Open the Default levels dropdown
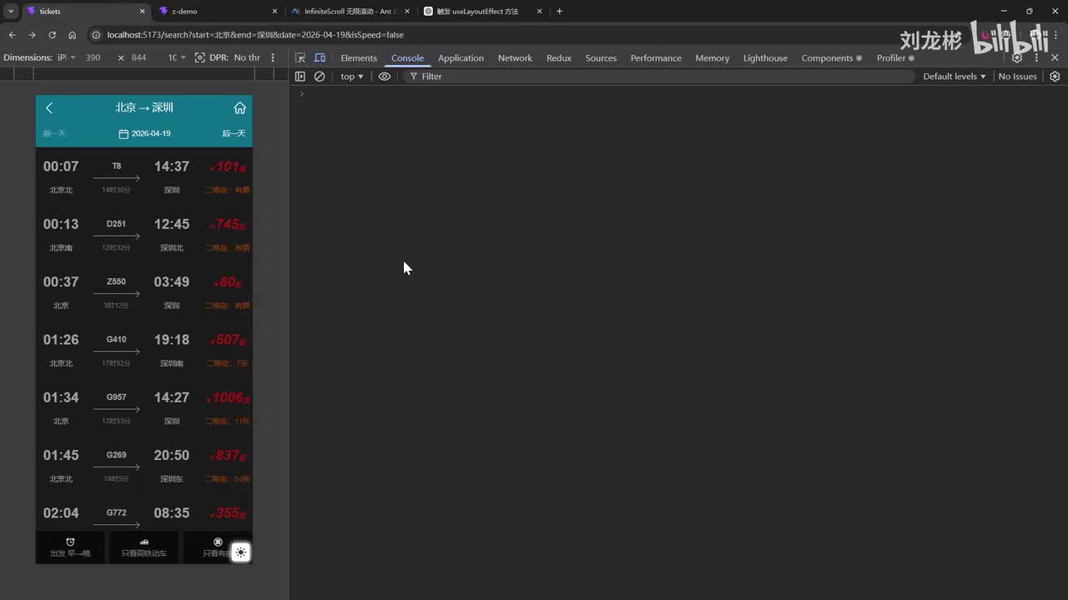This screenshot has width=1068, height=600. click(954, 76)
